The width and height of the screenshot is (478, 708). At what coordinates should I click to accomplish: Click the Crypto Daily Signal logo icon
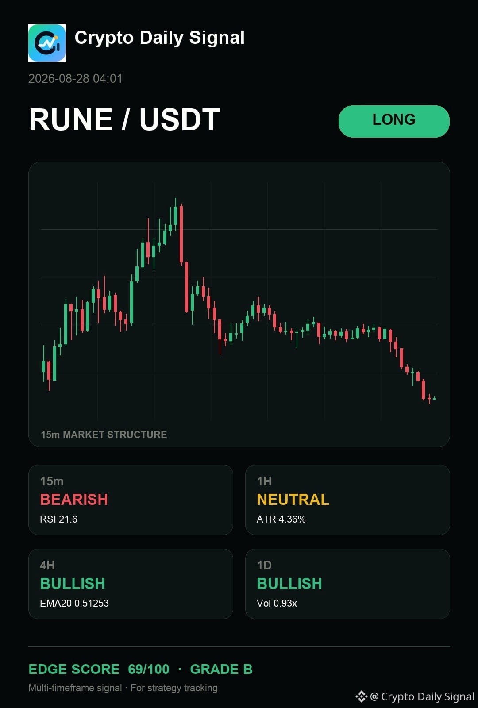pos(47,43)
